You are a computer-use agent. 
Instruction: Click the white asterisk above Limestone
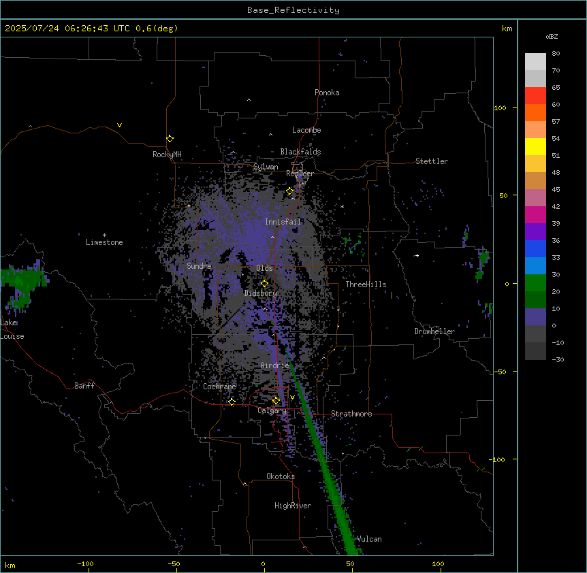104,235
